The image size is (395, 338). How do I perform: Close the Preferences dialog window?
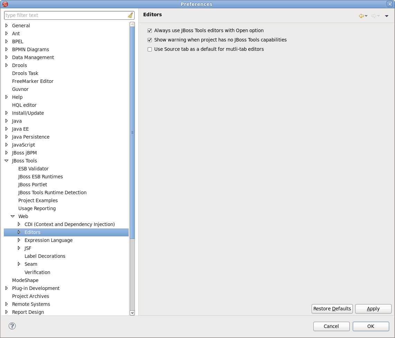pyautogui.click(x=389, y=4)
